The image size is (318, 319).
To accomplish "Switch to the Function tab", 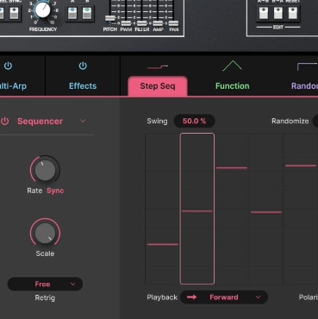I will coord(233,86).
